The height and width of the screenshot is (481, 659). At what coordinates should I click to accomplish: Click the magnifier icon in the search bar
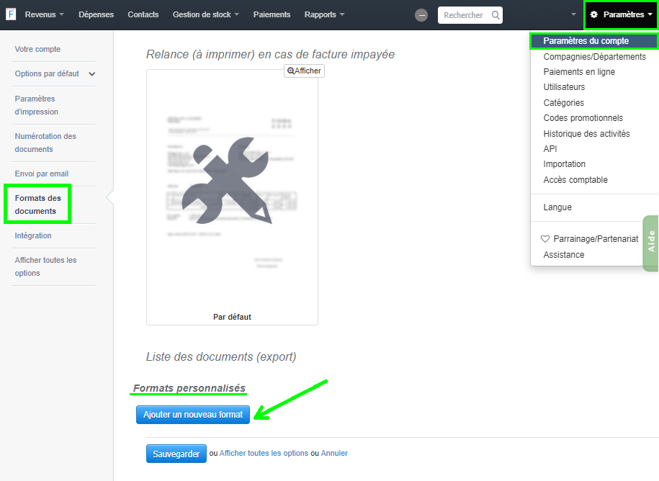click(x=496, y=14)
